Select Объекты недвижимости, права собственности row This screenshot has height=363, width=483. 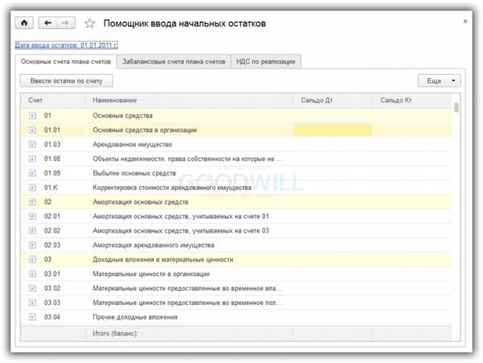pos(236,159)
